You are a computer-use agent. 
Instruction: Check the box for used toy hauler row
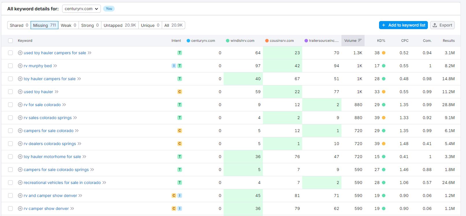(x=10, y=92)
